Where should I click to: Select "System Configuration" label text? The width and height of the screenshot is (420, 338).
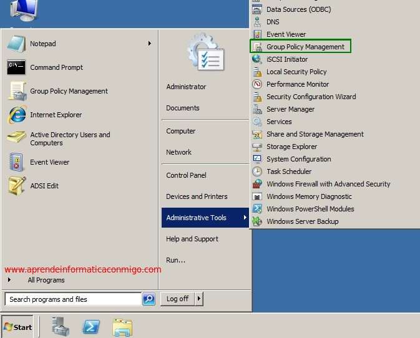(299, 159)
